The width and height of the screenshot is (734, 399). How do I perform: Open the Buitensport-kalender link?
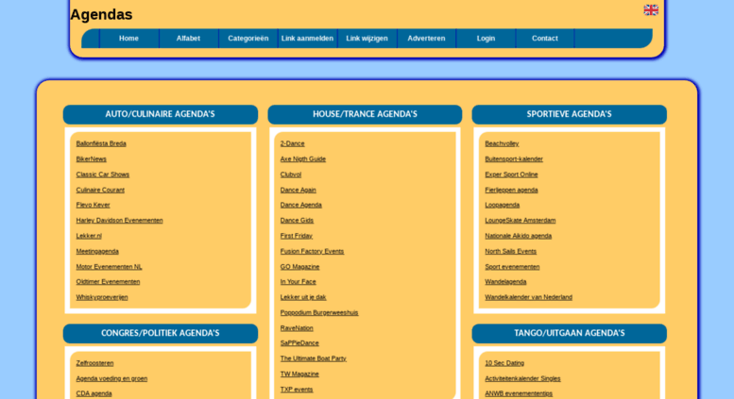514,158
